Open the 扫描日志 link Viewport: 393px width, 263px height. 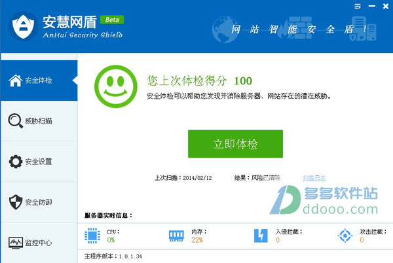(x=314, y=178)
